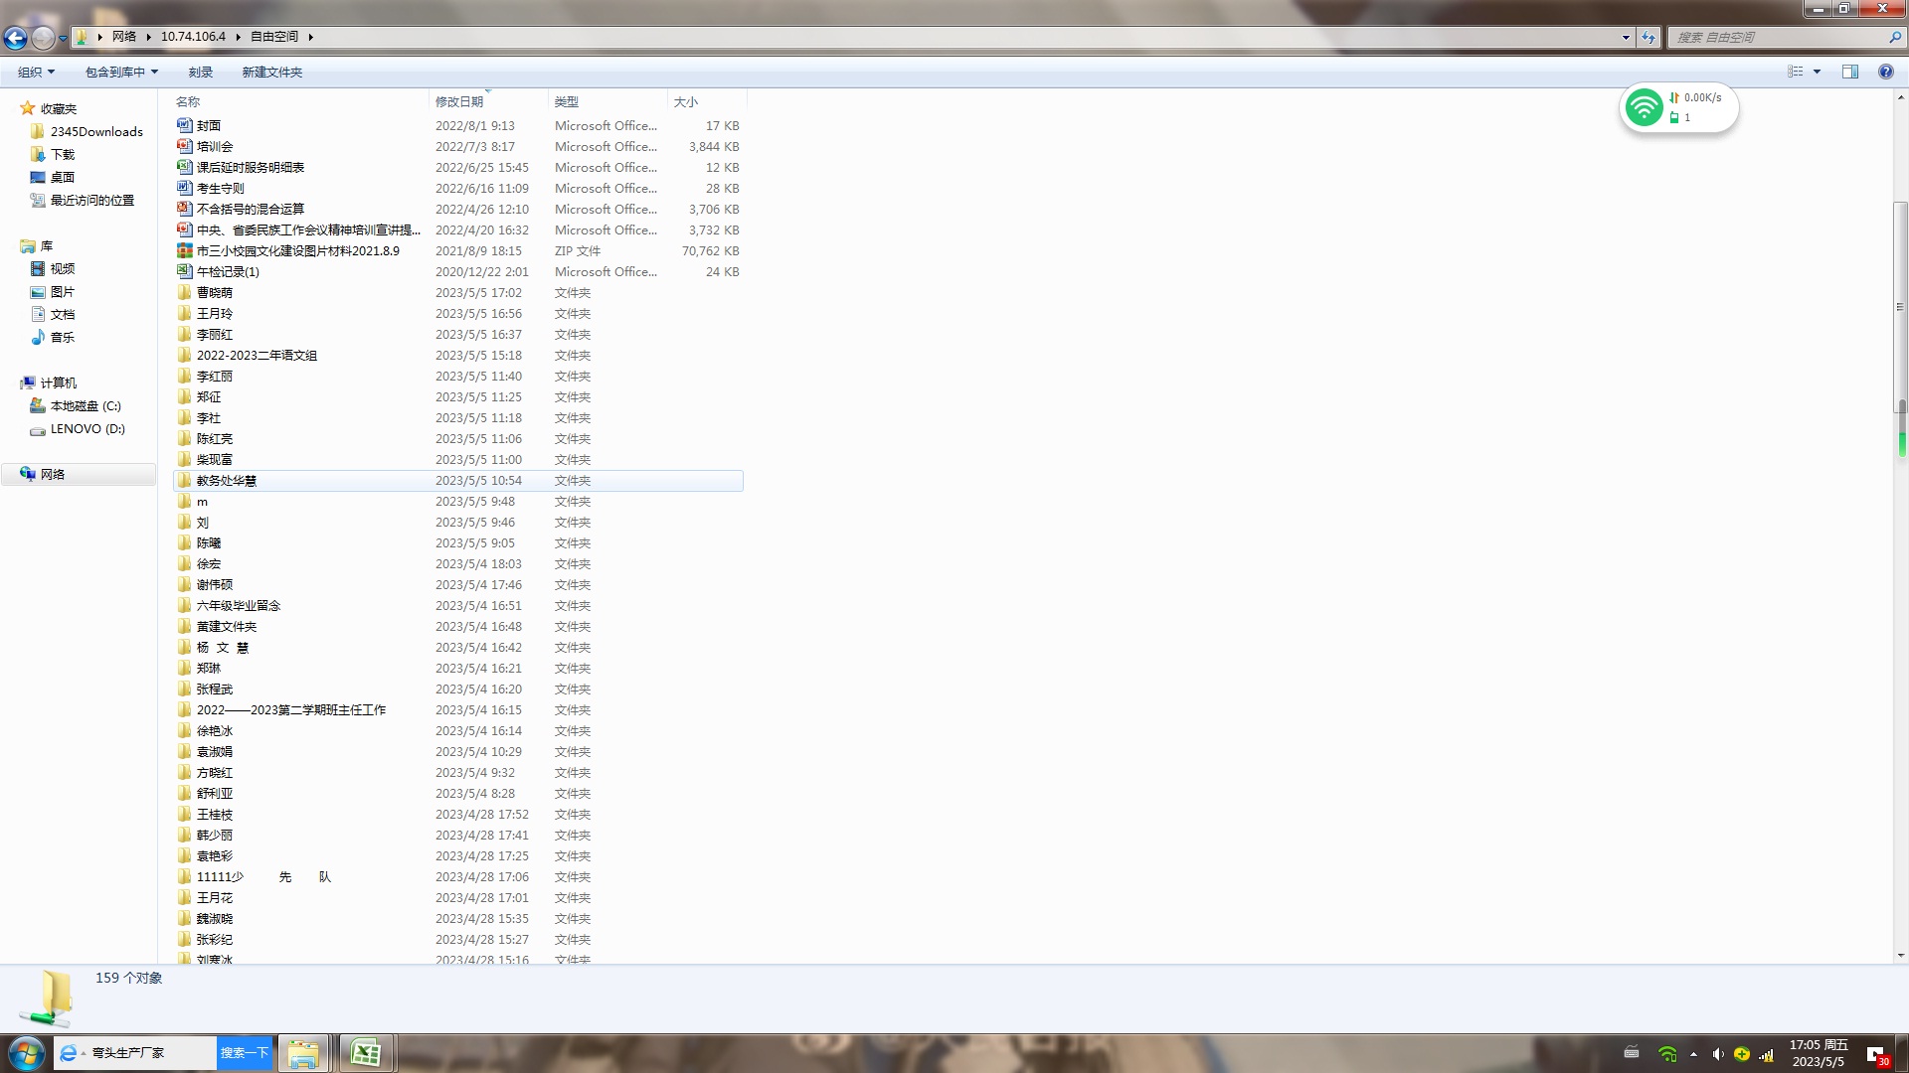Open the Help question mark icon
This screenshot has height=1073, width=1909.
pos(1885,72)
